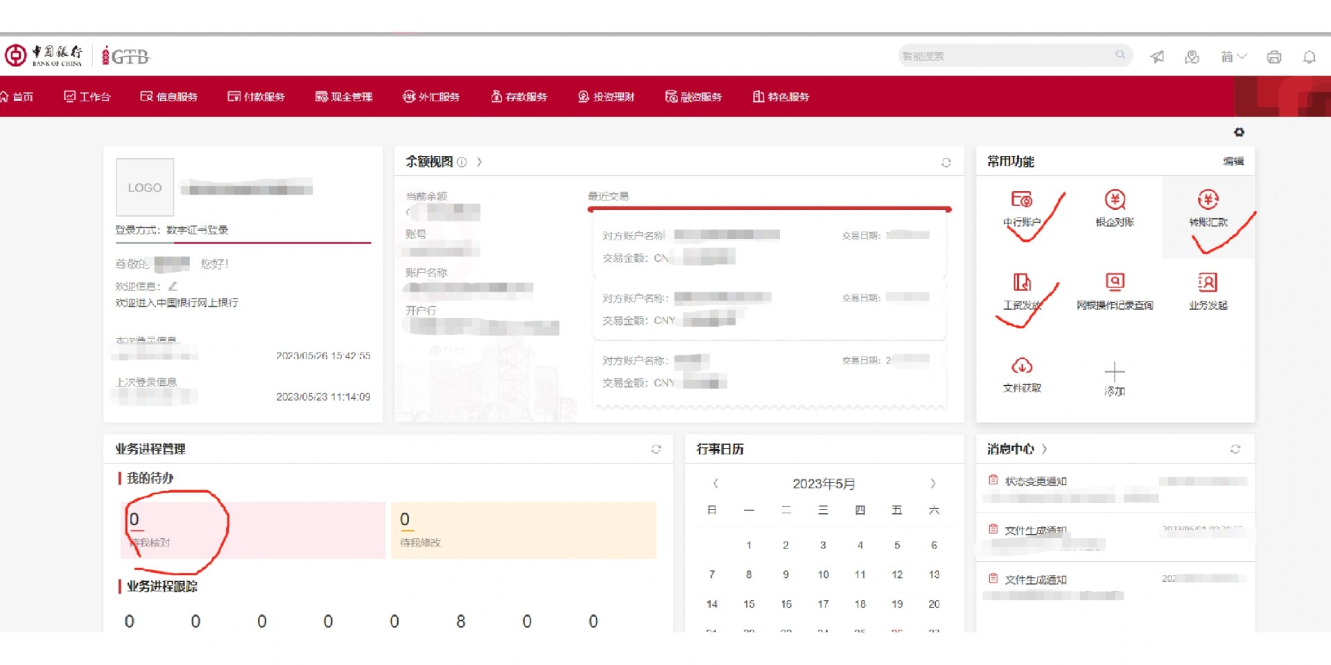Click the Bank of China logo
This screenshot has height=665, width=1331.
click(44, 55)
